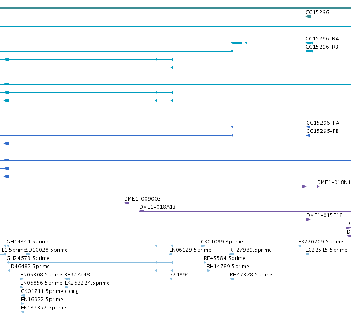Click the RH27989.5prime arrow glyph
The width and height of the screenshot is (351, 314).
(232, 255)
